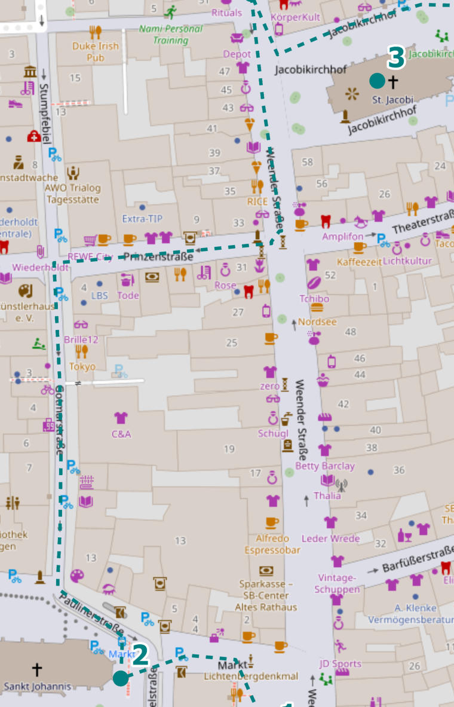The width and height of the screenshot is (454, 707).
Task: Click the LBS office label
Action: click(100, 296)
